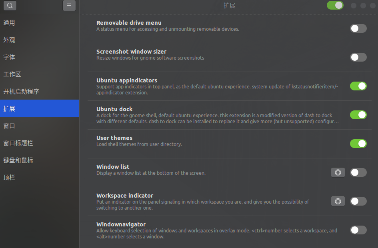Click the Screenshot window sizer title
Viewport: 378px width, 248px height.
coord(131,52)
